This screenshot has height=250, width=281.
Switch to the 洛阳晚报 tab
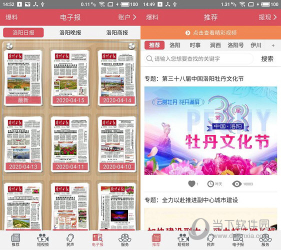(70, 32)
